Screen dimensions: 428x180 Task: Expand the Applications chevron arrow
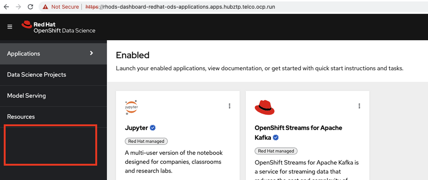91,53
